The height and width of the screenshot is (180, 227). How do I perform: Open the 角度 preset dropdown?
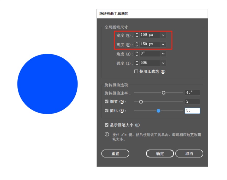click(163, 54)
